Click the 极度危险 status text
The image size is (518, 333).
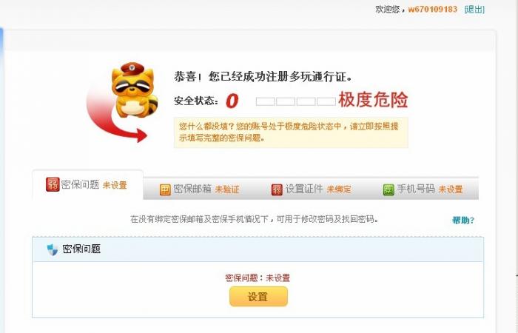coord(373,100)
